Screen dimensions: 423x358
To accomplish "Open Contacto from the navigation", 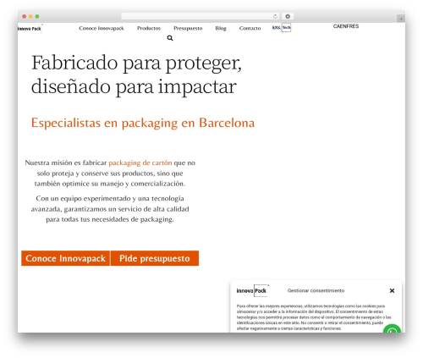I will [x=250, y=28].
